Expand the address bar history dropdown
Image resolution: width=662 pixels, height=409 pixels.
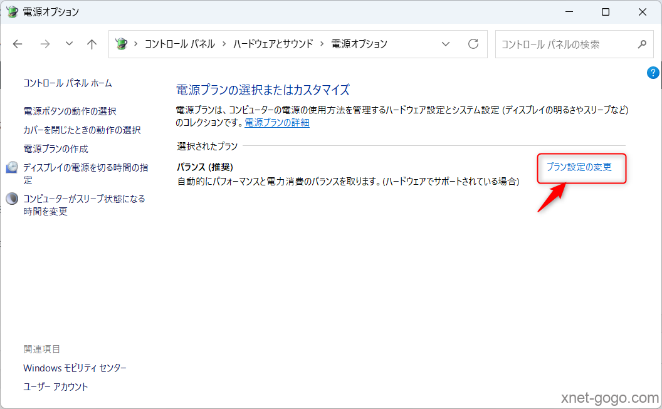(446, 44)
